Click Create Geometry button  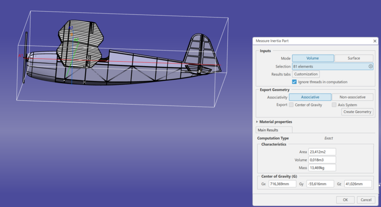(x=357, y=112)
